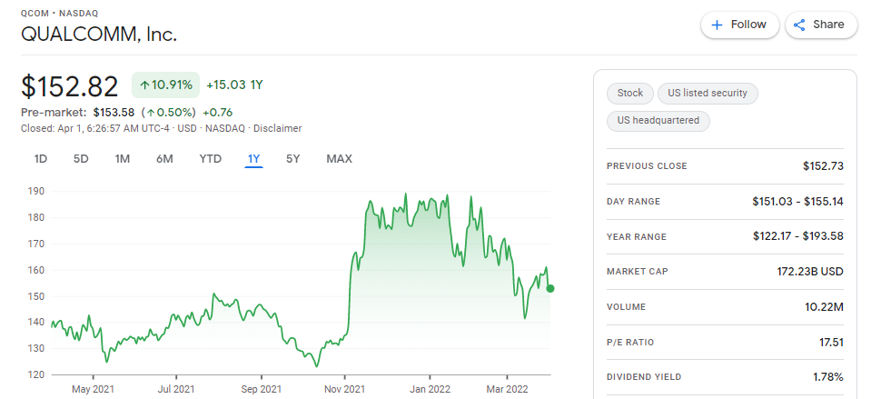Click the US headquartered chip
Image resolution: width=881 pixels, height=399 pixels.
tap(658, 121)
